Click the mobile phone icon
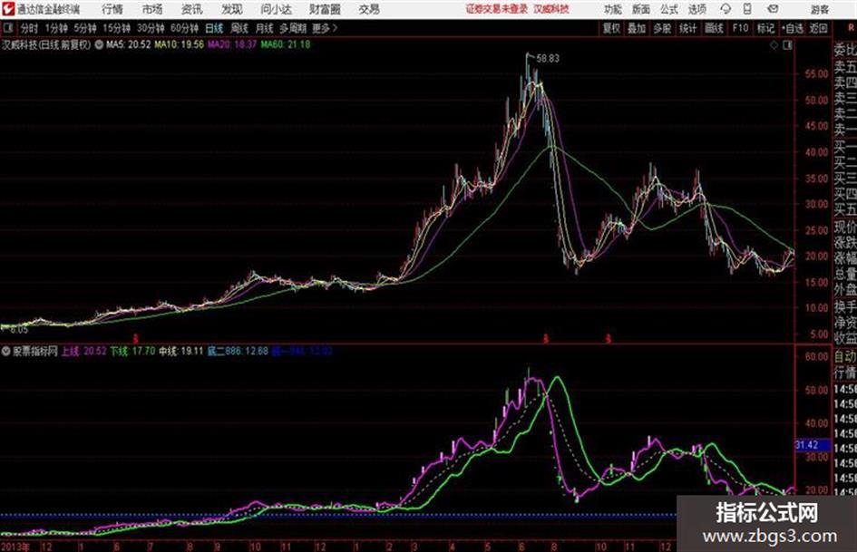The height and width of the screenshot is (552, 857). (x=747, y=9)
